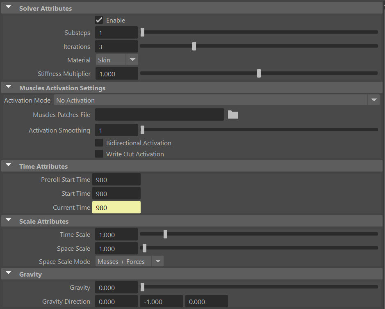Collapse the Scale Attributes section
Viewport: 385px width, 309px height.
8,221
